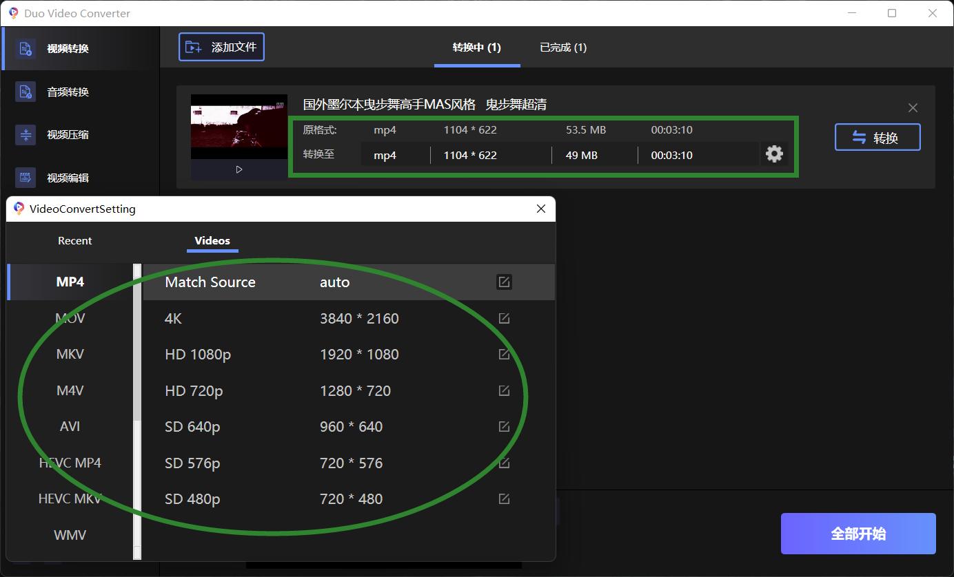The image size is (954, 577).
Task: Play the video preview under thumbnail
Action: (239, 169)
